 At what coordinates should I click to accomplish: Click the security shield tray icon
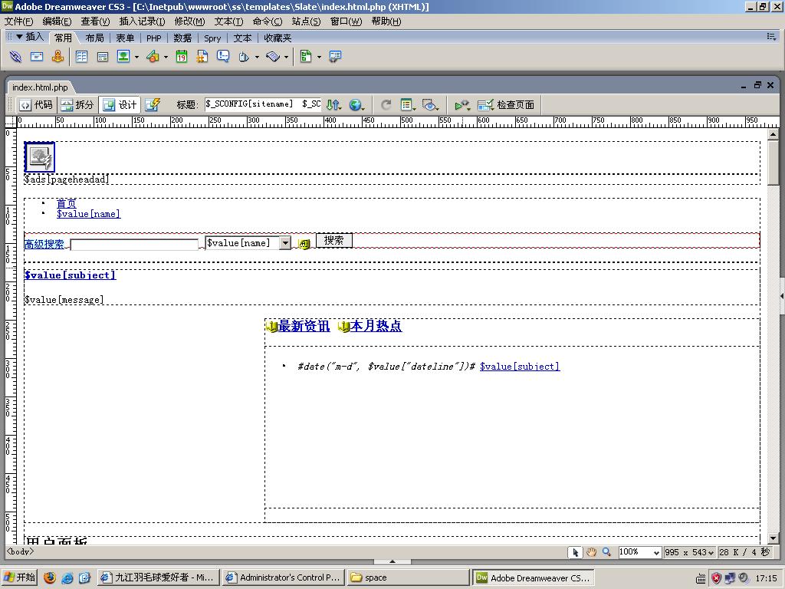(717, 578)
